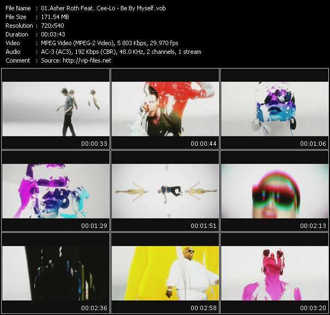View the pink frame at 00:03:20
The height and width of the screenshot is (315, 330).
click(274, 273)
